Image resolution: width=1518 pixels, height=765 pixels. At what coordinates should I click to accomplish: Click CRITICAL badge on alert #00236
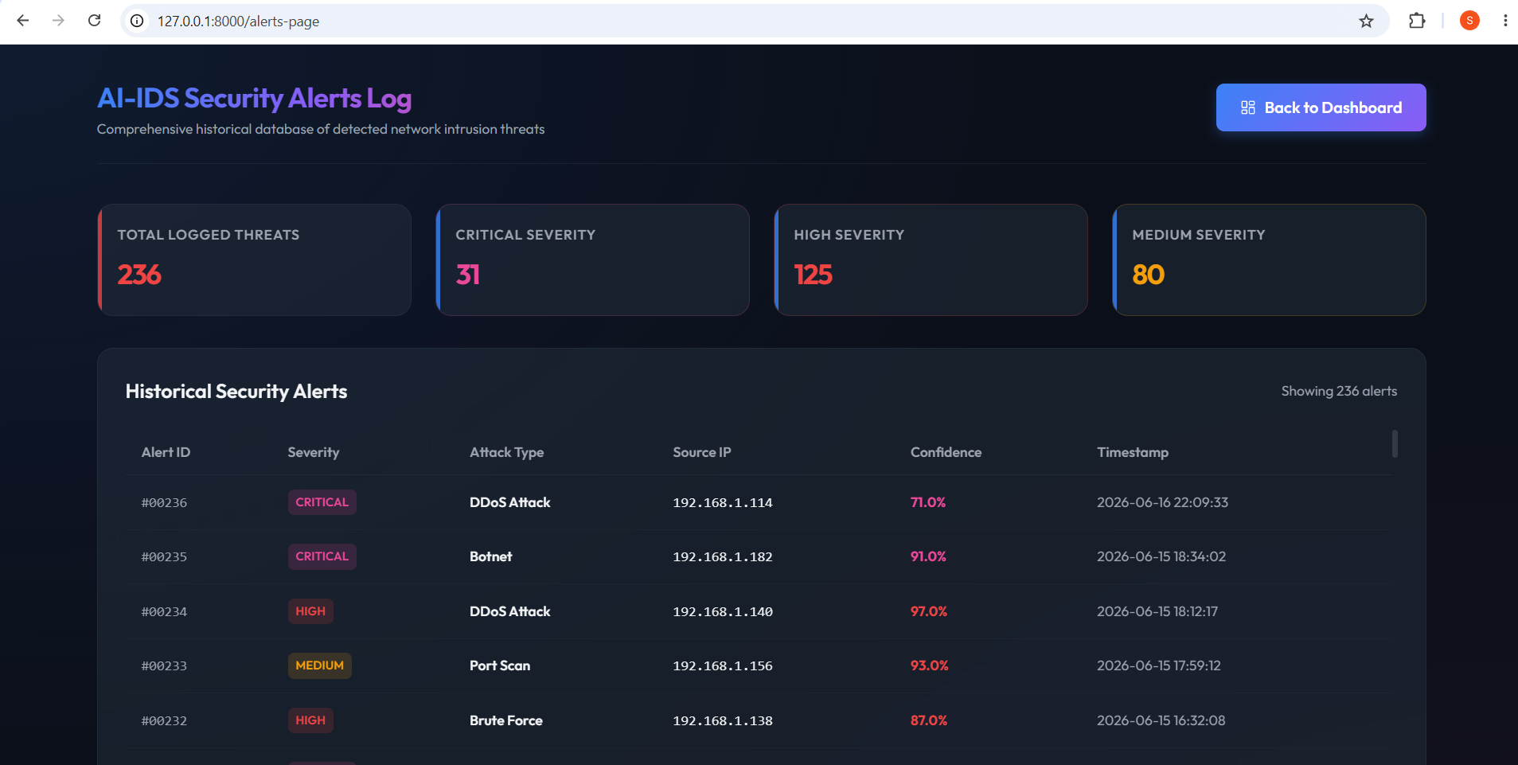322,502
